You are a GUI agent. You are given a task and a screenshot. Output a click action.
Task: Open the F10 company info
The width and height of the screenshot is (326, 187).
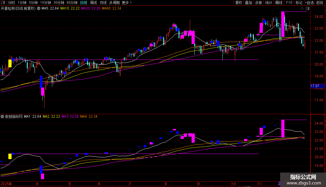coord(289,3)
